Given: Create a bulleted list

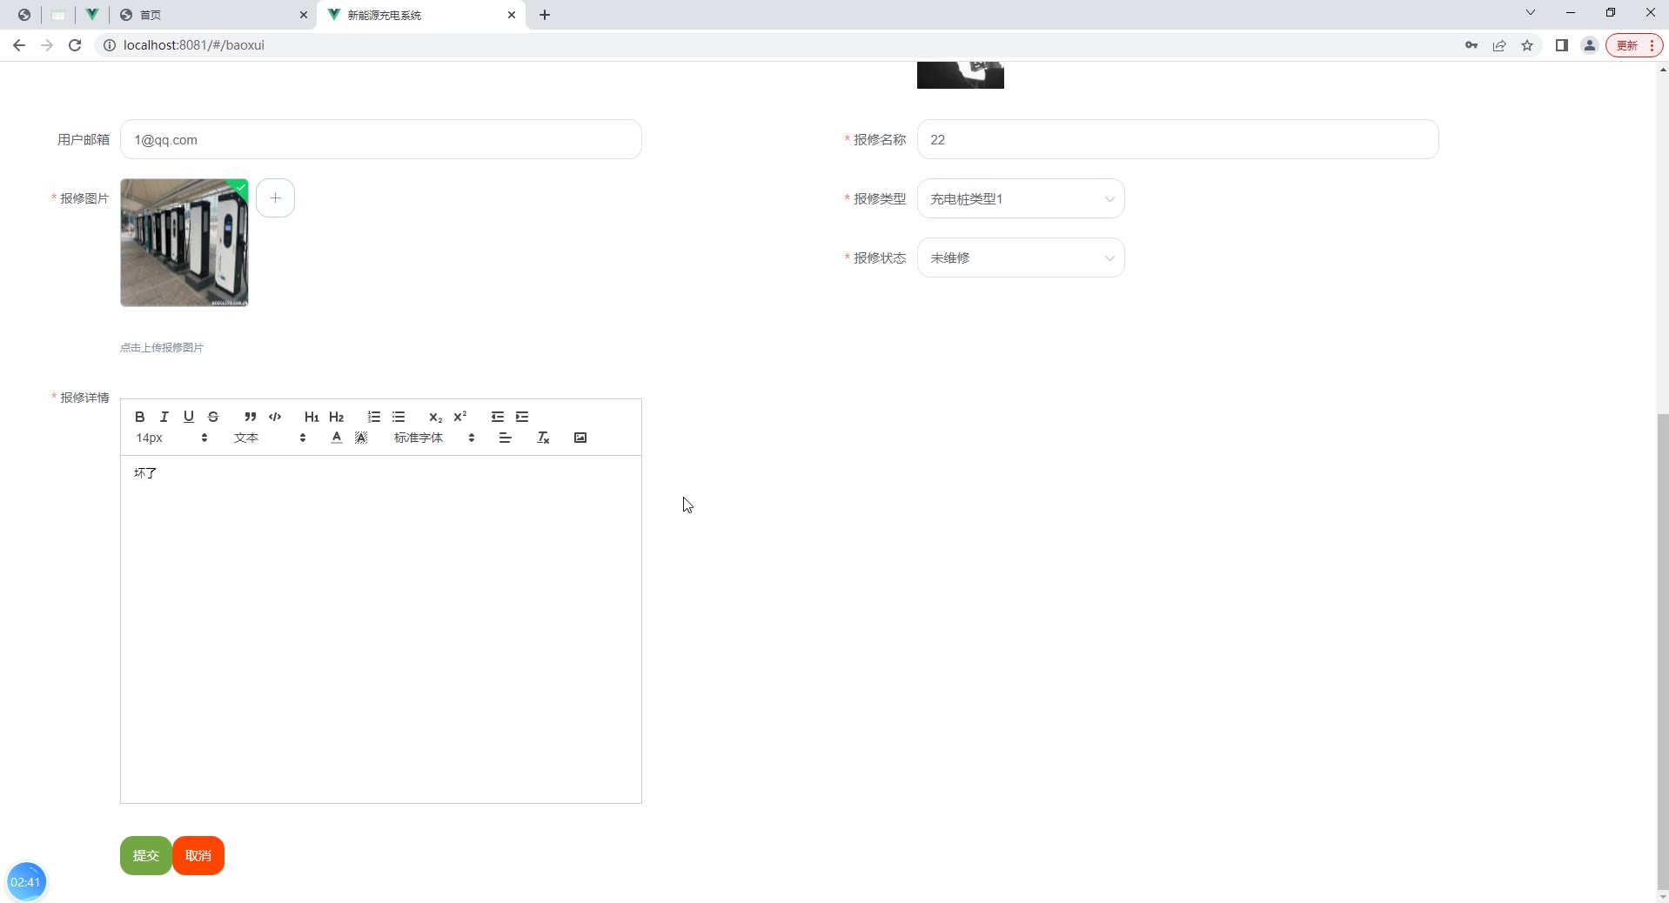Looking at the screenshot, I should pyautogui.click(x=399, y=417).
